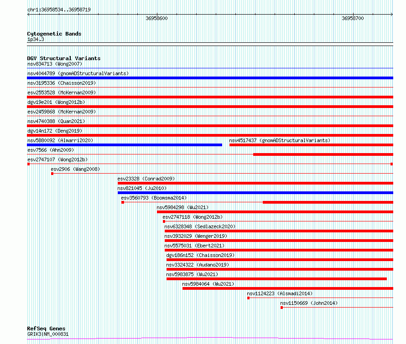Click the nsv1150669 (John2014) label
The width and height of the screenshot is (406, 344).
coord(309,303)
